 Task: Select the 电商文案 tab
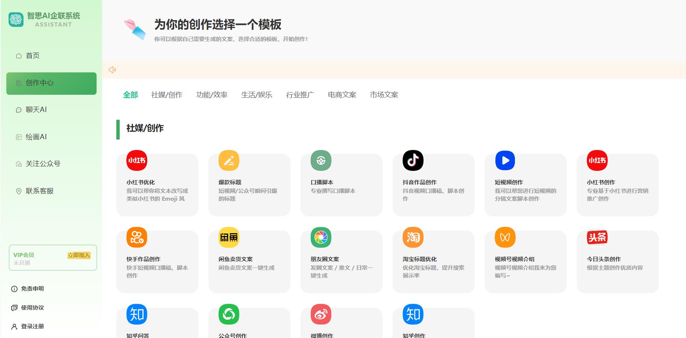pyautogui.click(x=342, y=95)
